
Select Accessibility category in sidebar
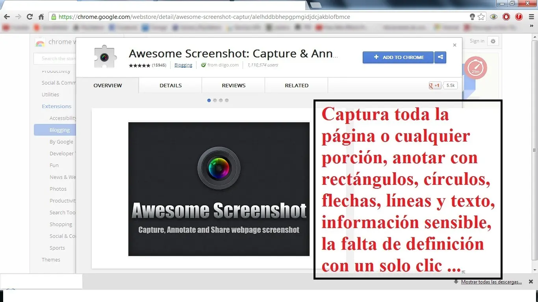coord(63,118)
